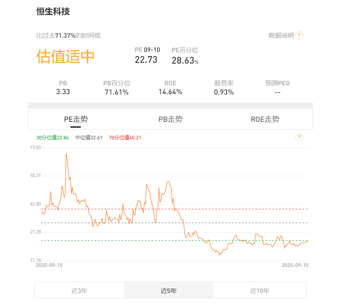Click the 42.80 y-axis label
The height and width of the screenshot is (303, 341).
pyautogui.click(x=36, y=204)
